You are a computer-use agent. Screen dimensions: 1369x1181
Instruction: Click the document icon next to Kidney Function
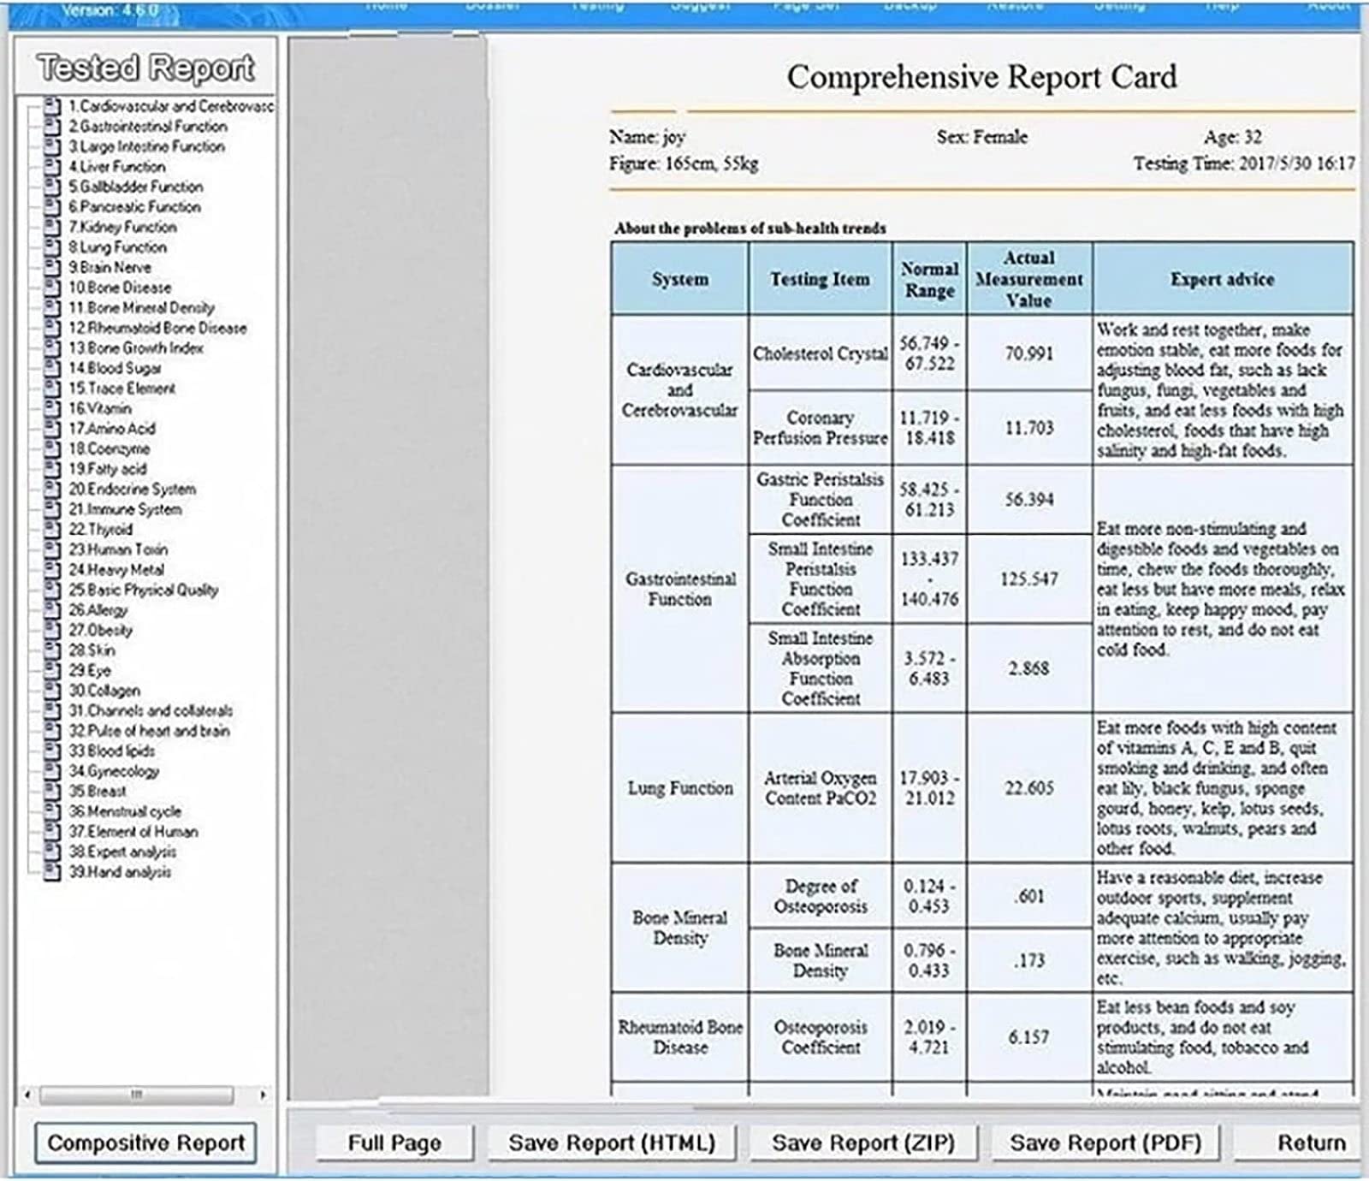53,227
